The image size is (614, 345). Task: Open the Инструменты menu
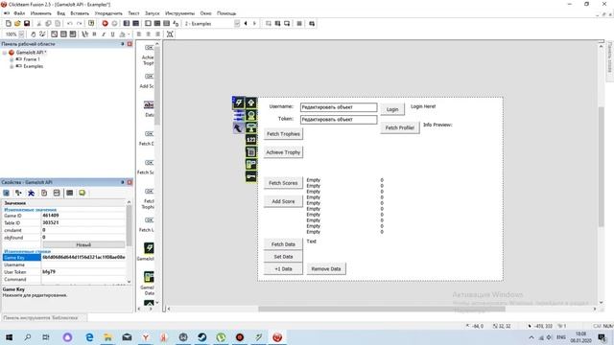179,13
